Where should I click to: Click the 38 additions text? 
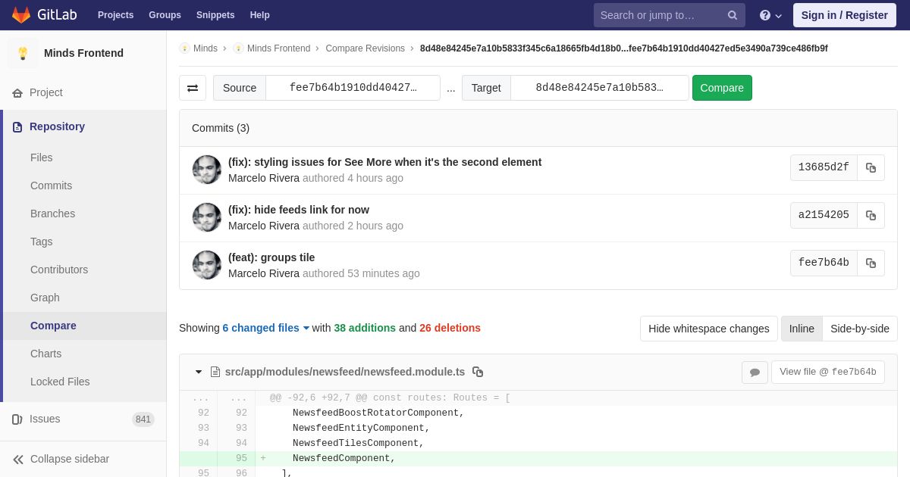[365, 328]
